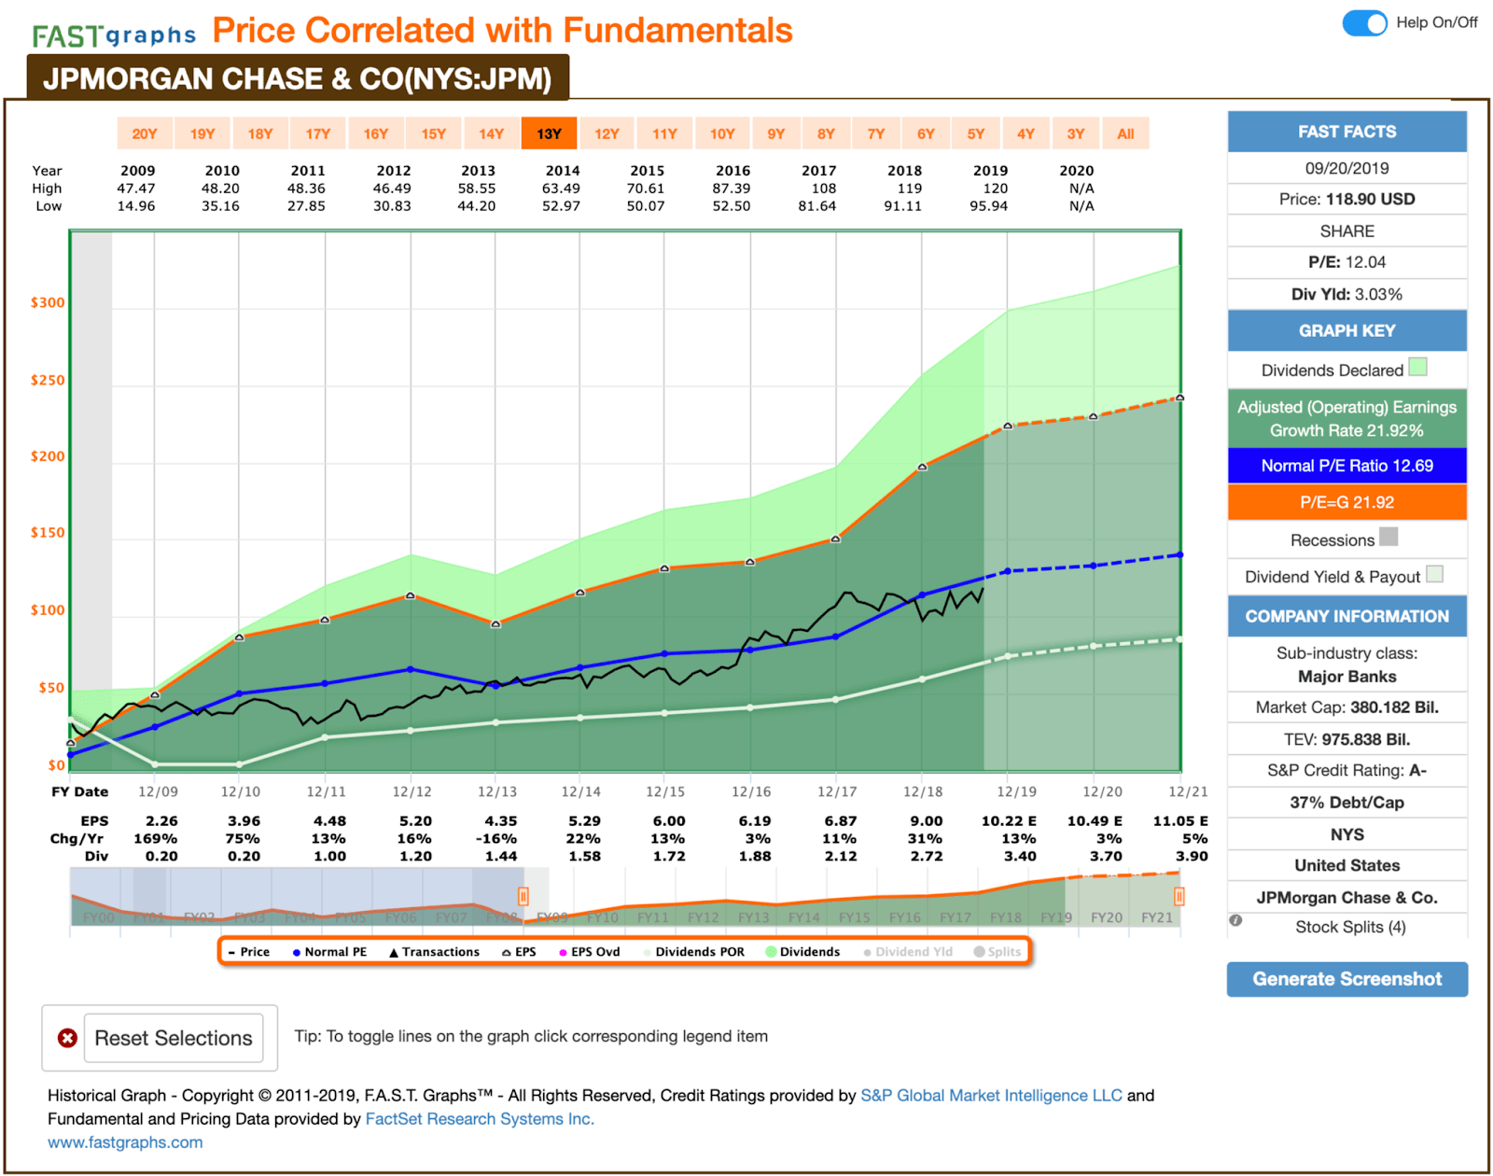Enable the Splits legend item
1493x1176 pixels.
(x=998, y=952)
